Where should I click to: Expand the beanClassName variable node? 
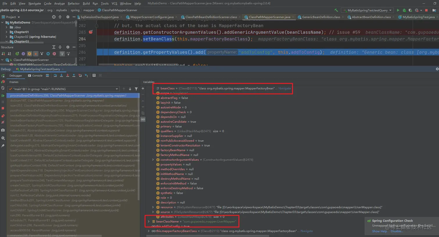149,221
